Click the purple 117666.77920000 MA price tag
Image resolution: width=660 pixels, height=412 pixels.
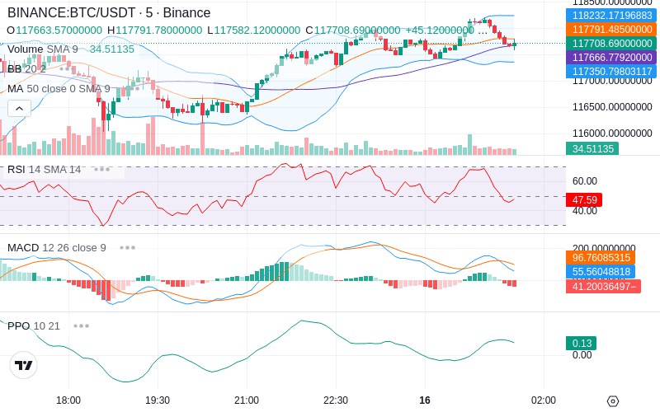coord(611,57)
